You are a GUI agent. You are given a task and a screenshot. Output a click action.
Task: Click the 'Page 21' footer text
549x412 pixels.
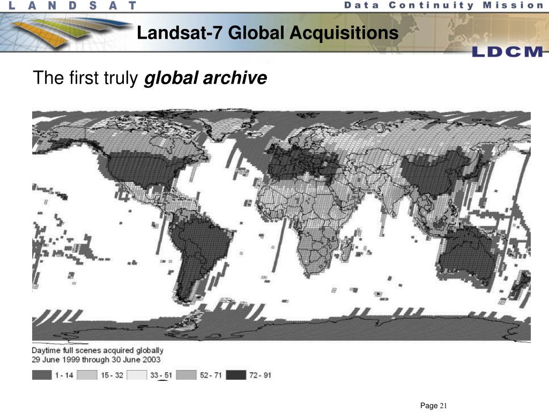(433, 406)
